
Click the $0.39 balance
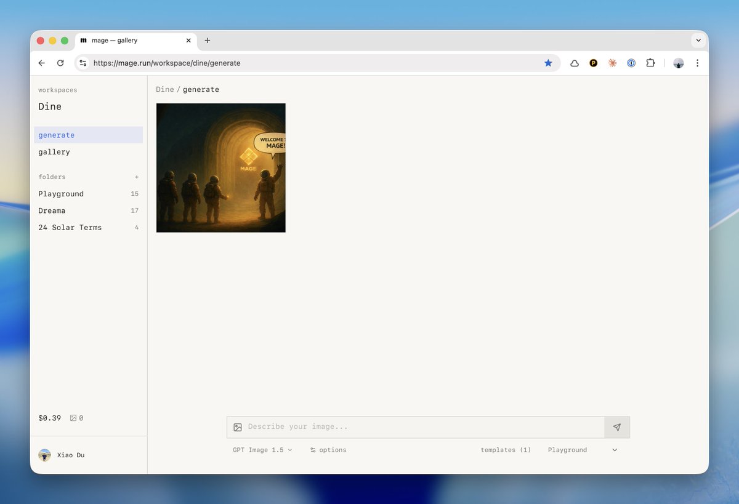point(50,418)
